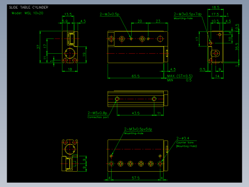Select the 9 dimension value
Screen dimensions: 249x187
tap(220, 69)
